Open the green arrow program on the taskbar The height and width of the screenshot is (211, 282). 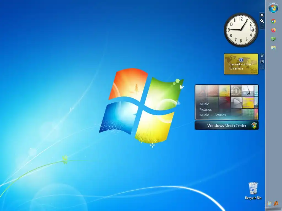coord(273,38)
